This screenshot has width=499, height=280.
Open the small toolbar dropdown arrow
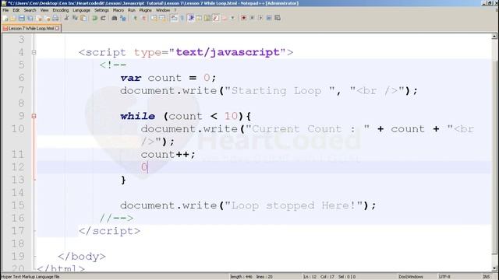(x=232, y=18)
